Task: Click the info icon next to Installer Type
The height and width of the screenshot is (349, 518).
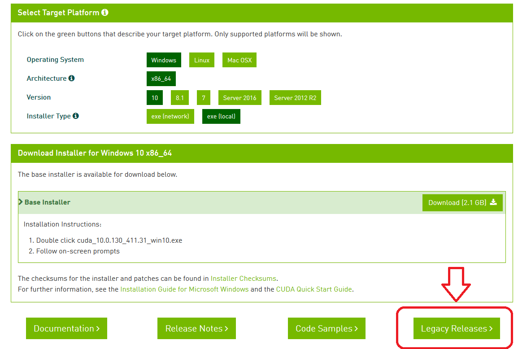Action: coord(76,116)
